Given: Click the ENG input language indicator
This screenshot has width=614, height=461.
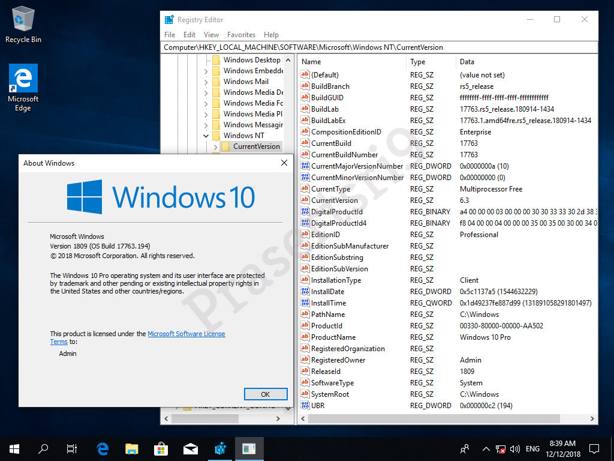Looking at the screenshot, I should tap(532, 449).
